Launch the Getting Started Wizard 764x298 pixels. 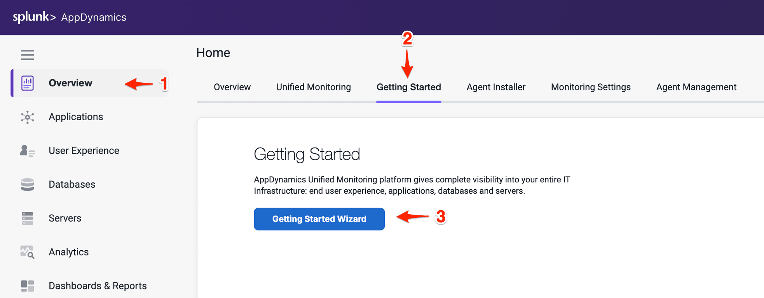click(x=319, y=219)
